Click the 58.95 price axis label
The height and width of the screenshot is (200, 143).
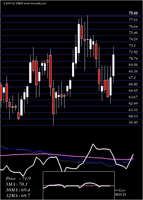[133, 123]
